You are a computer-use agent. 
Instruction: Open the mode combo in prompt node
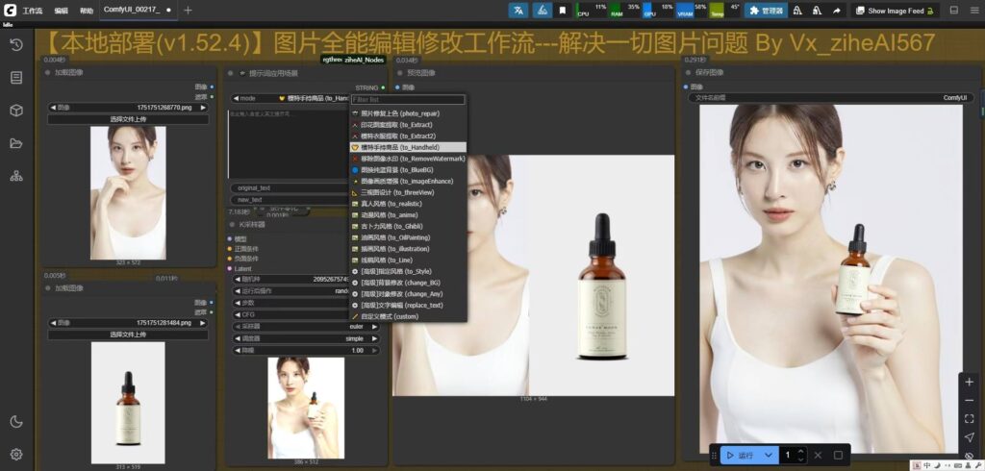point(290,99)
